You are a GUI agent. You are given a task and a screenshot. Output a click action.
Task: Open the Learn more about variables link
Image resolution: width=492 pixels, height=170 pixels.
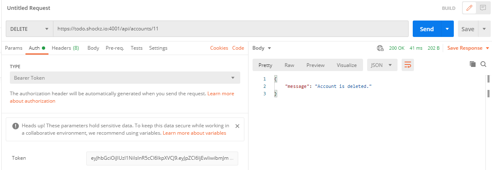194,133
